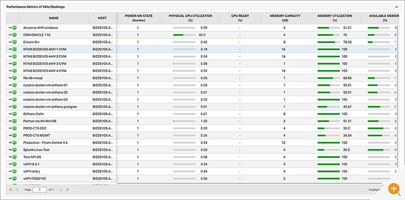Click VM icon beside NTNX-BIZDEV05-AHV-2-CVM
This screenshot has width=405, height=200.
pos(12,56)
